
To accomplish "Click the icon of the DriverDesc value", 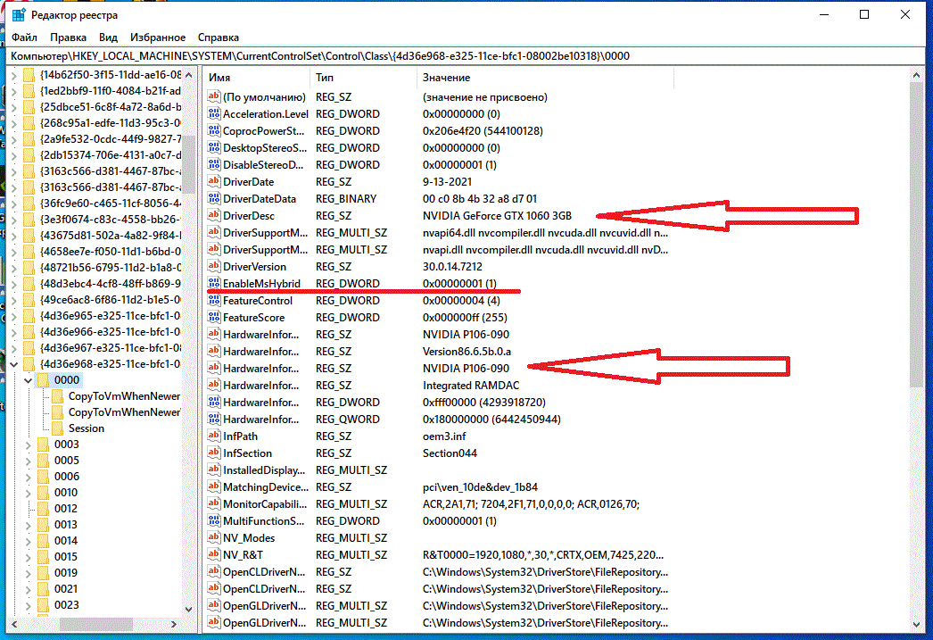I will tap(213, 215).
